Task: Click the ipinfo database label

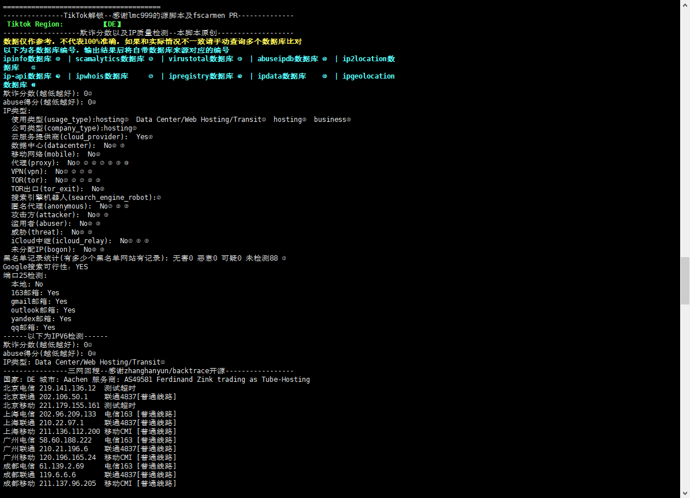Action: (x=28, y=59)
